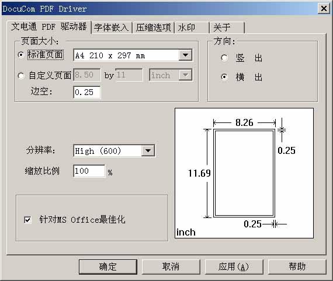Switch to the 字体嵌入 tab
333x281 pixels.
click(112, 27)
